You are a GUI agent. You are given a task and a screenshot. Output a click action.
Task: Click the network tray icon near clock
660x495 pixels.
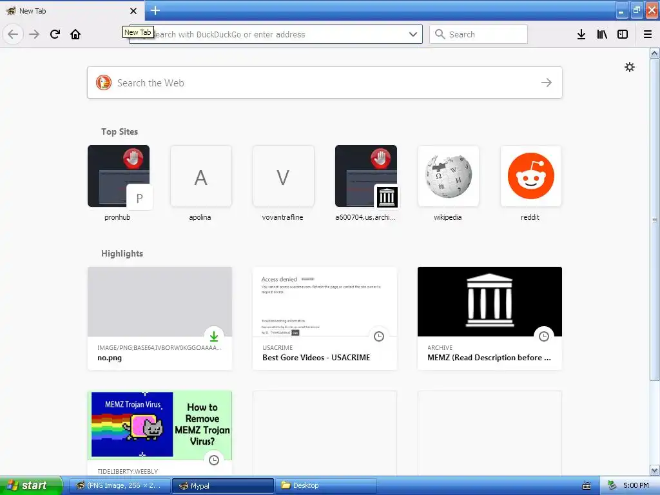pyautogui.click(x=612, y=485)
